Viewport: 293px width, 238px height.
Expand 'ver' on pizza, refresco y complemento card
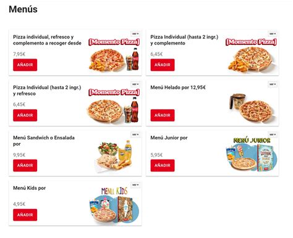click(x=135, y=34)
